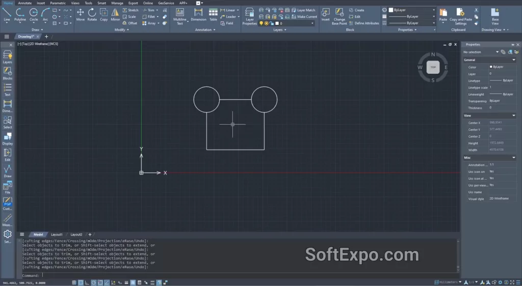The height and width of the screenshot is (286, 522).
Task: Select the Mirror tool
Action: point(115,15)
